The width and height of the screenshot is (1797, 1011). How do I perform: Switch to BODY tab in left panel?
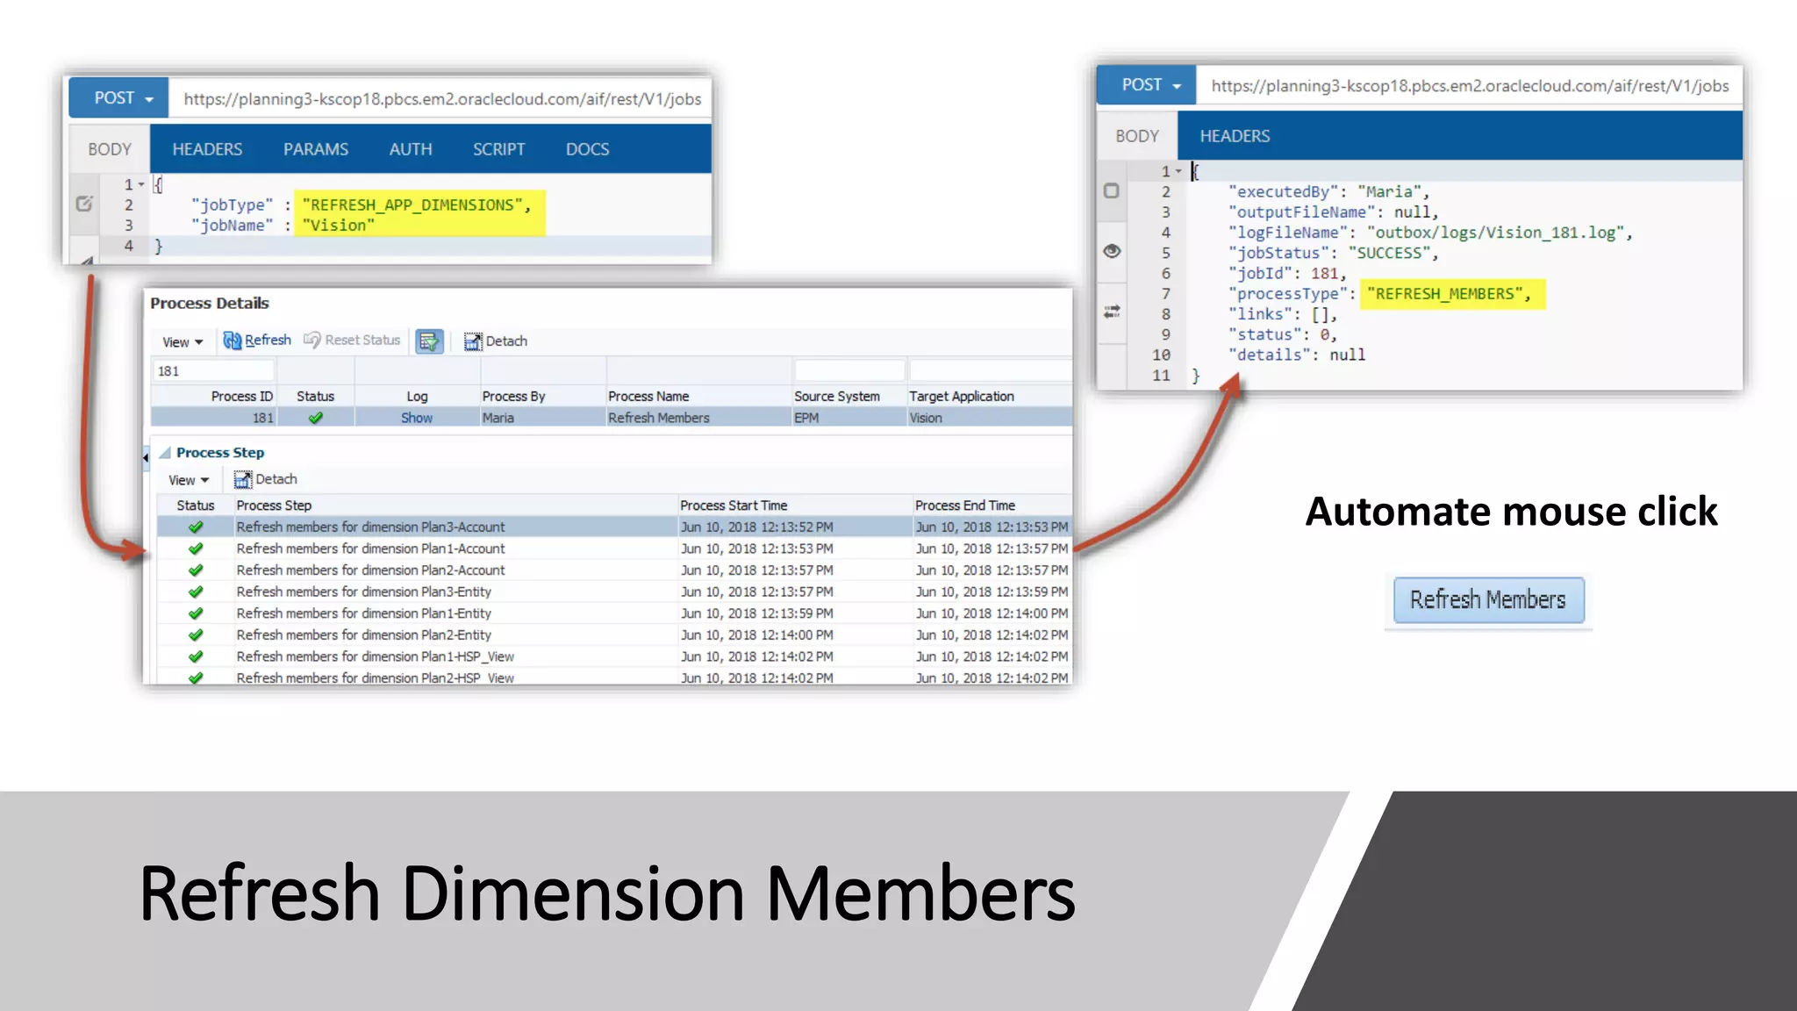110,149
